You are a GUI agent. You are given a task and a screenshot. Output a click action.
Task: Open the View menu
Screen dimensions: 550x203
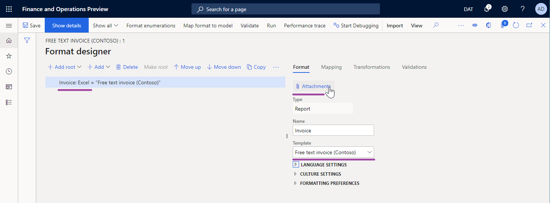point(417,26)
